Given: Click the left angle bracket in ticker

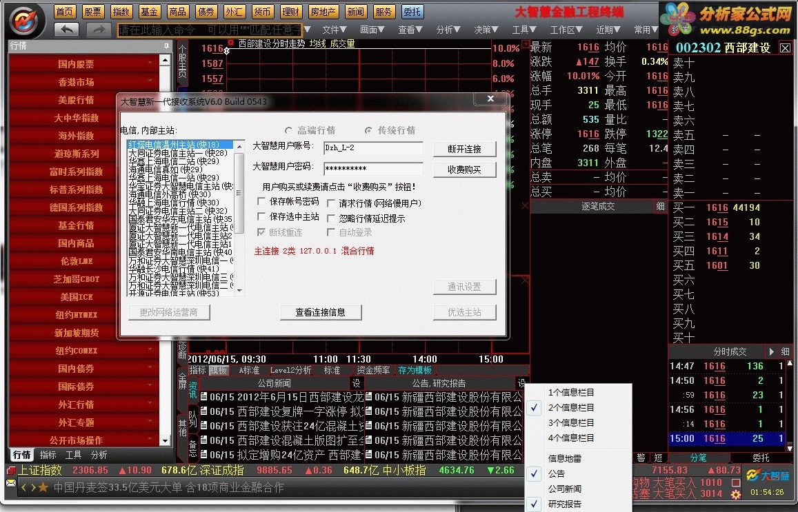Looking at the screenshot, I should [x=23, y=488].
